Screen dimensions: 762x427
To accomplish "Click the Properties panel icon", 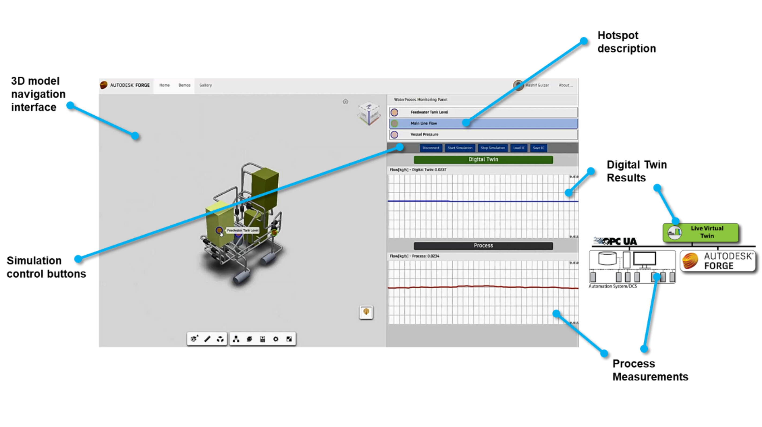I will [x=262, y=339].
